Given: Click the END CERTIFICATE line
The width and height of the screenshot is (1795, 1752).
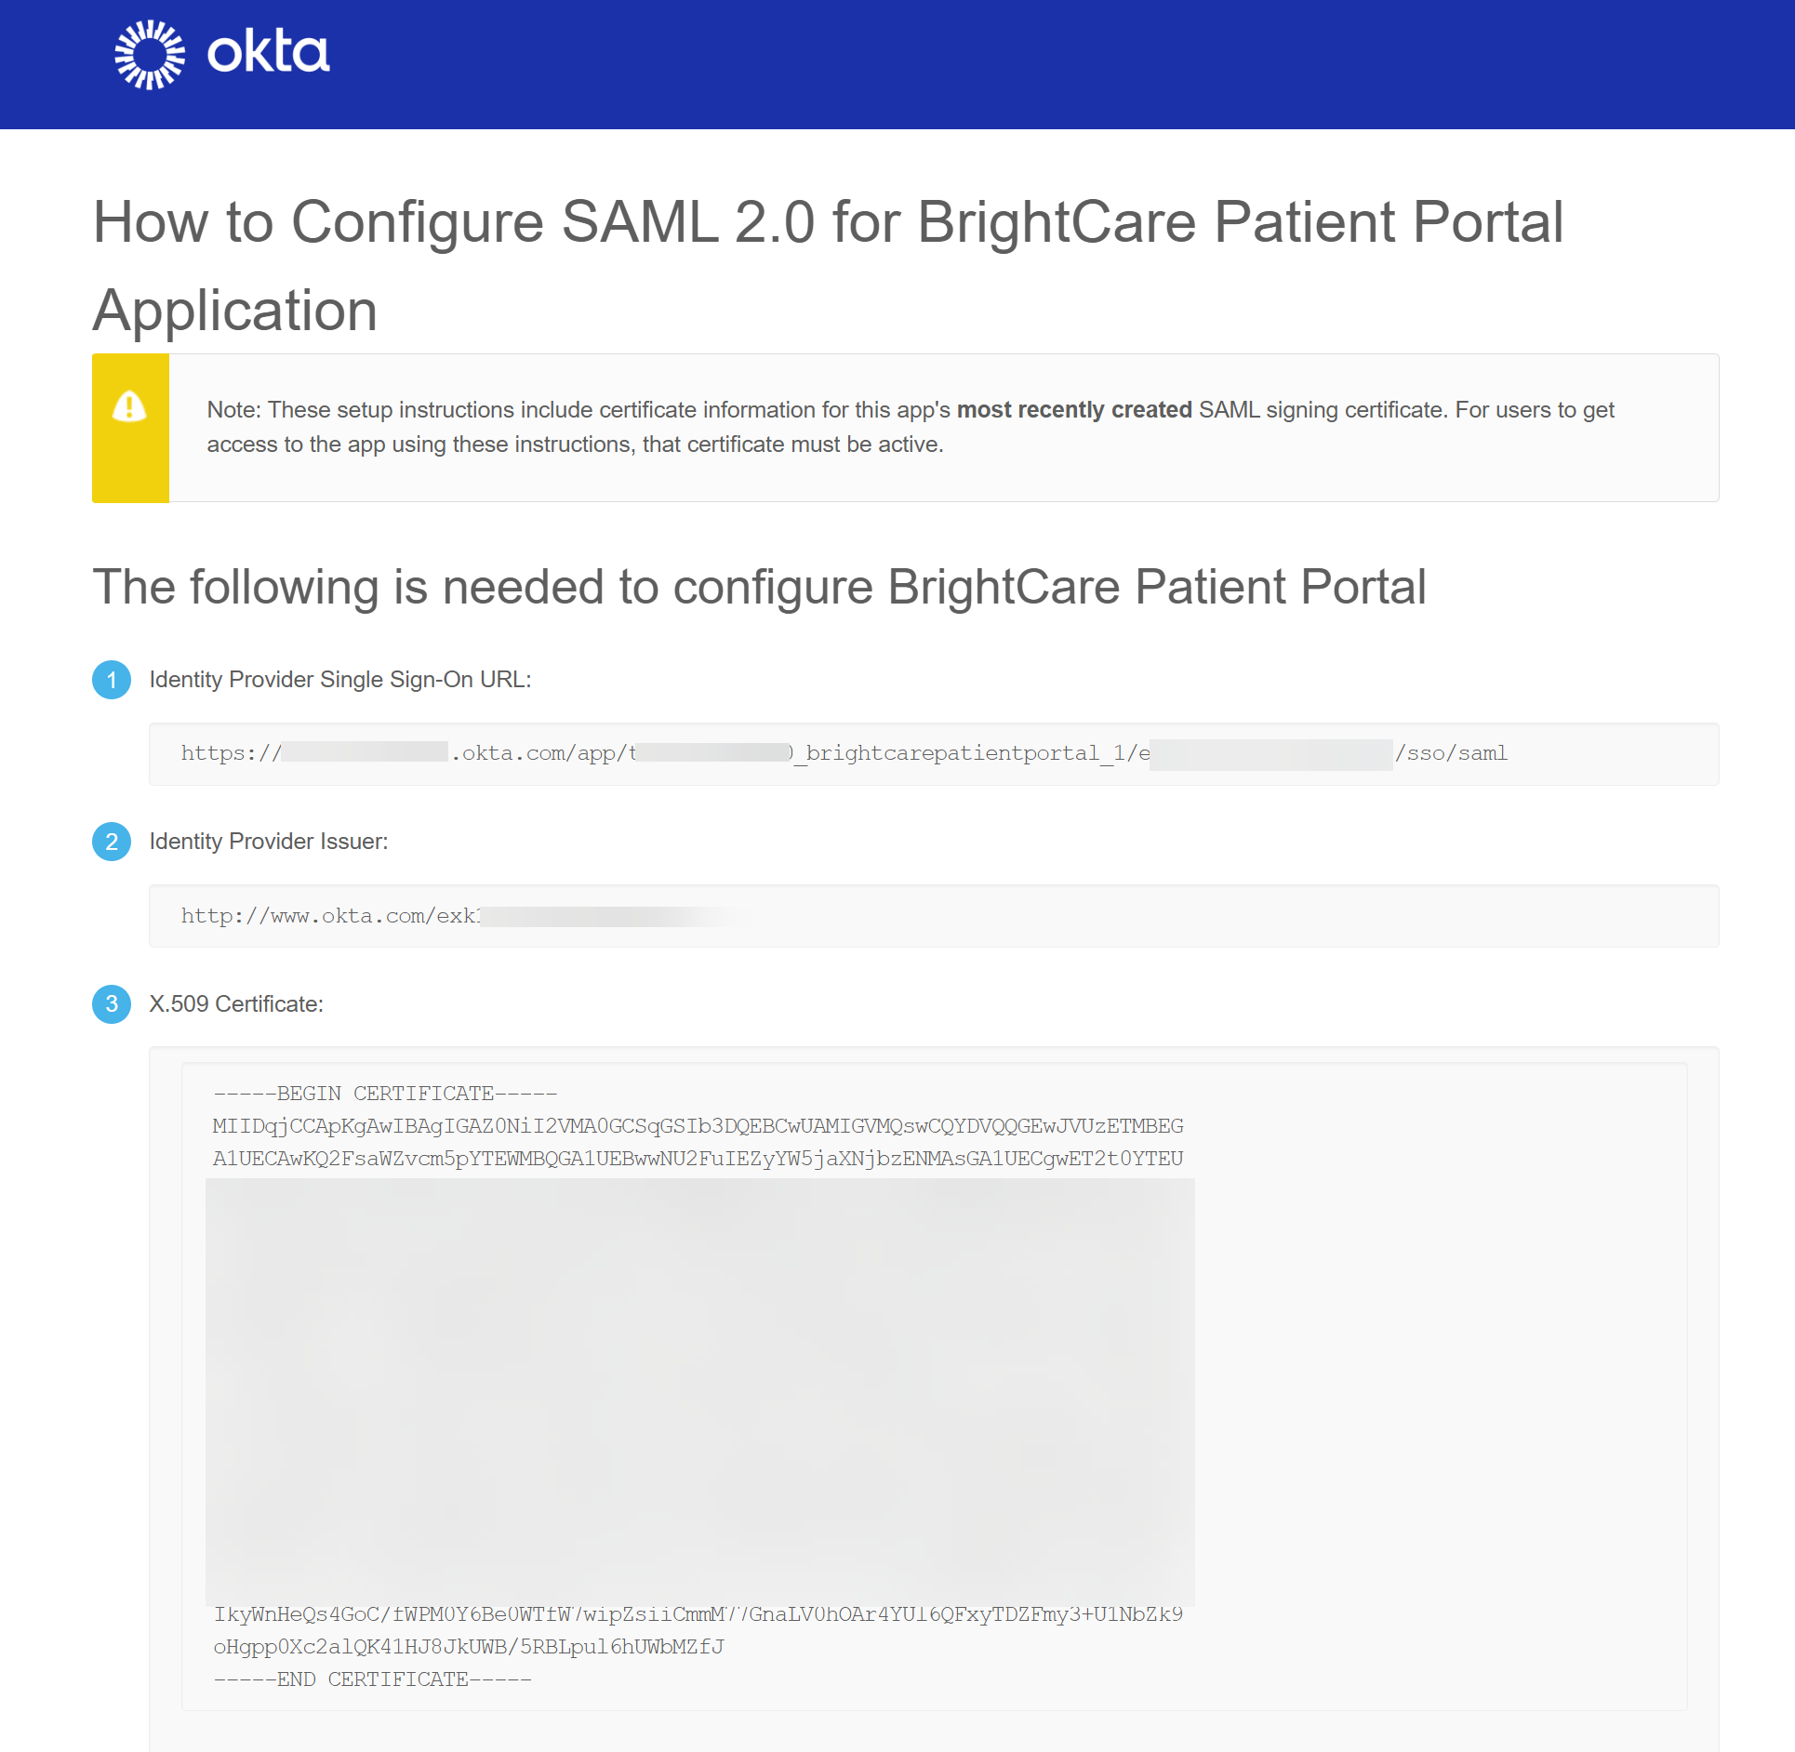Looking at the screenshot, I should tap(372, 1679).
